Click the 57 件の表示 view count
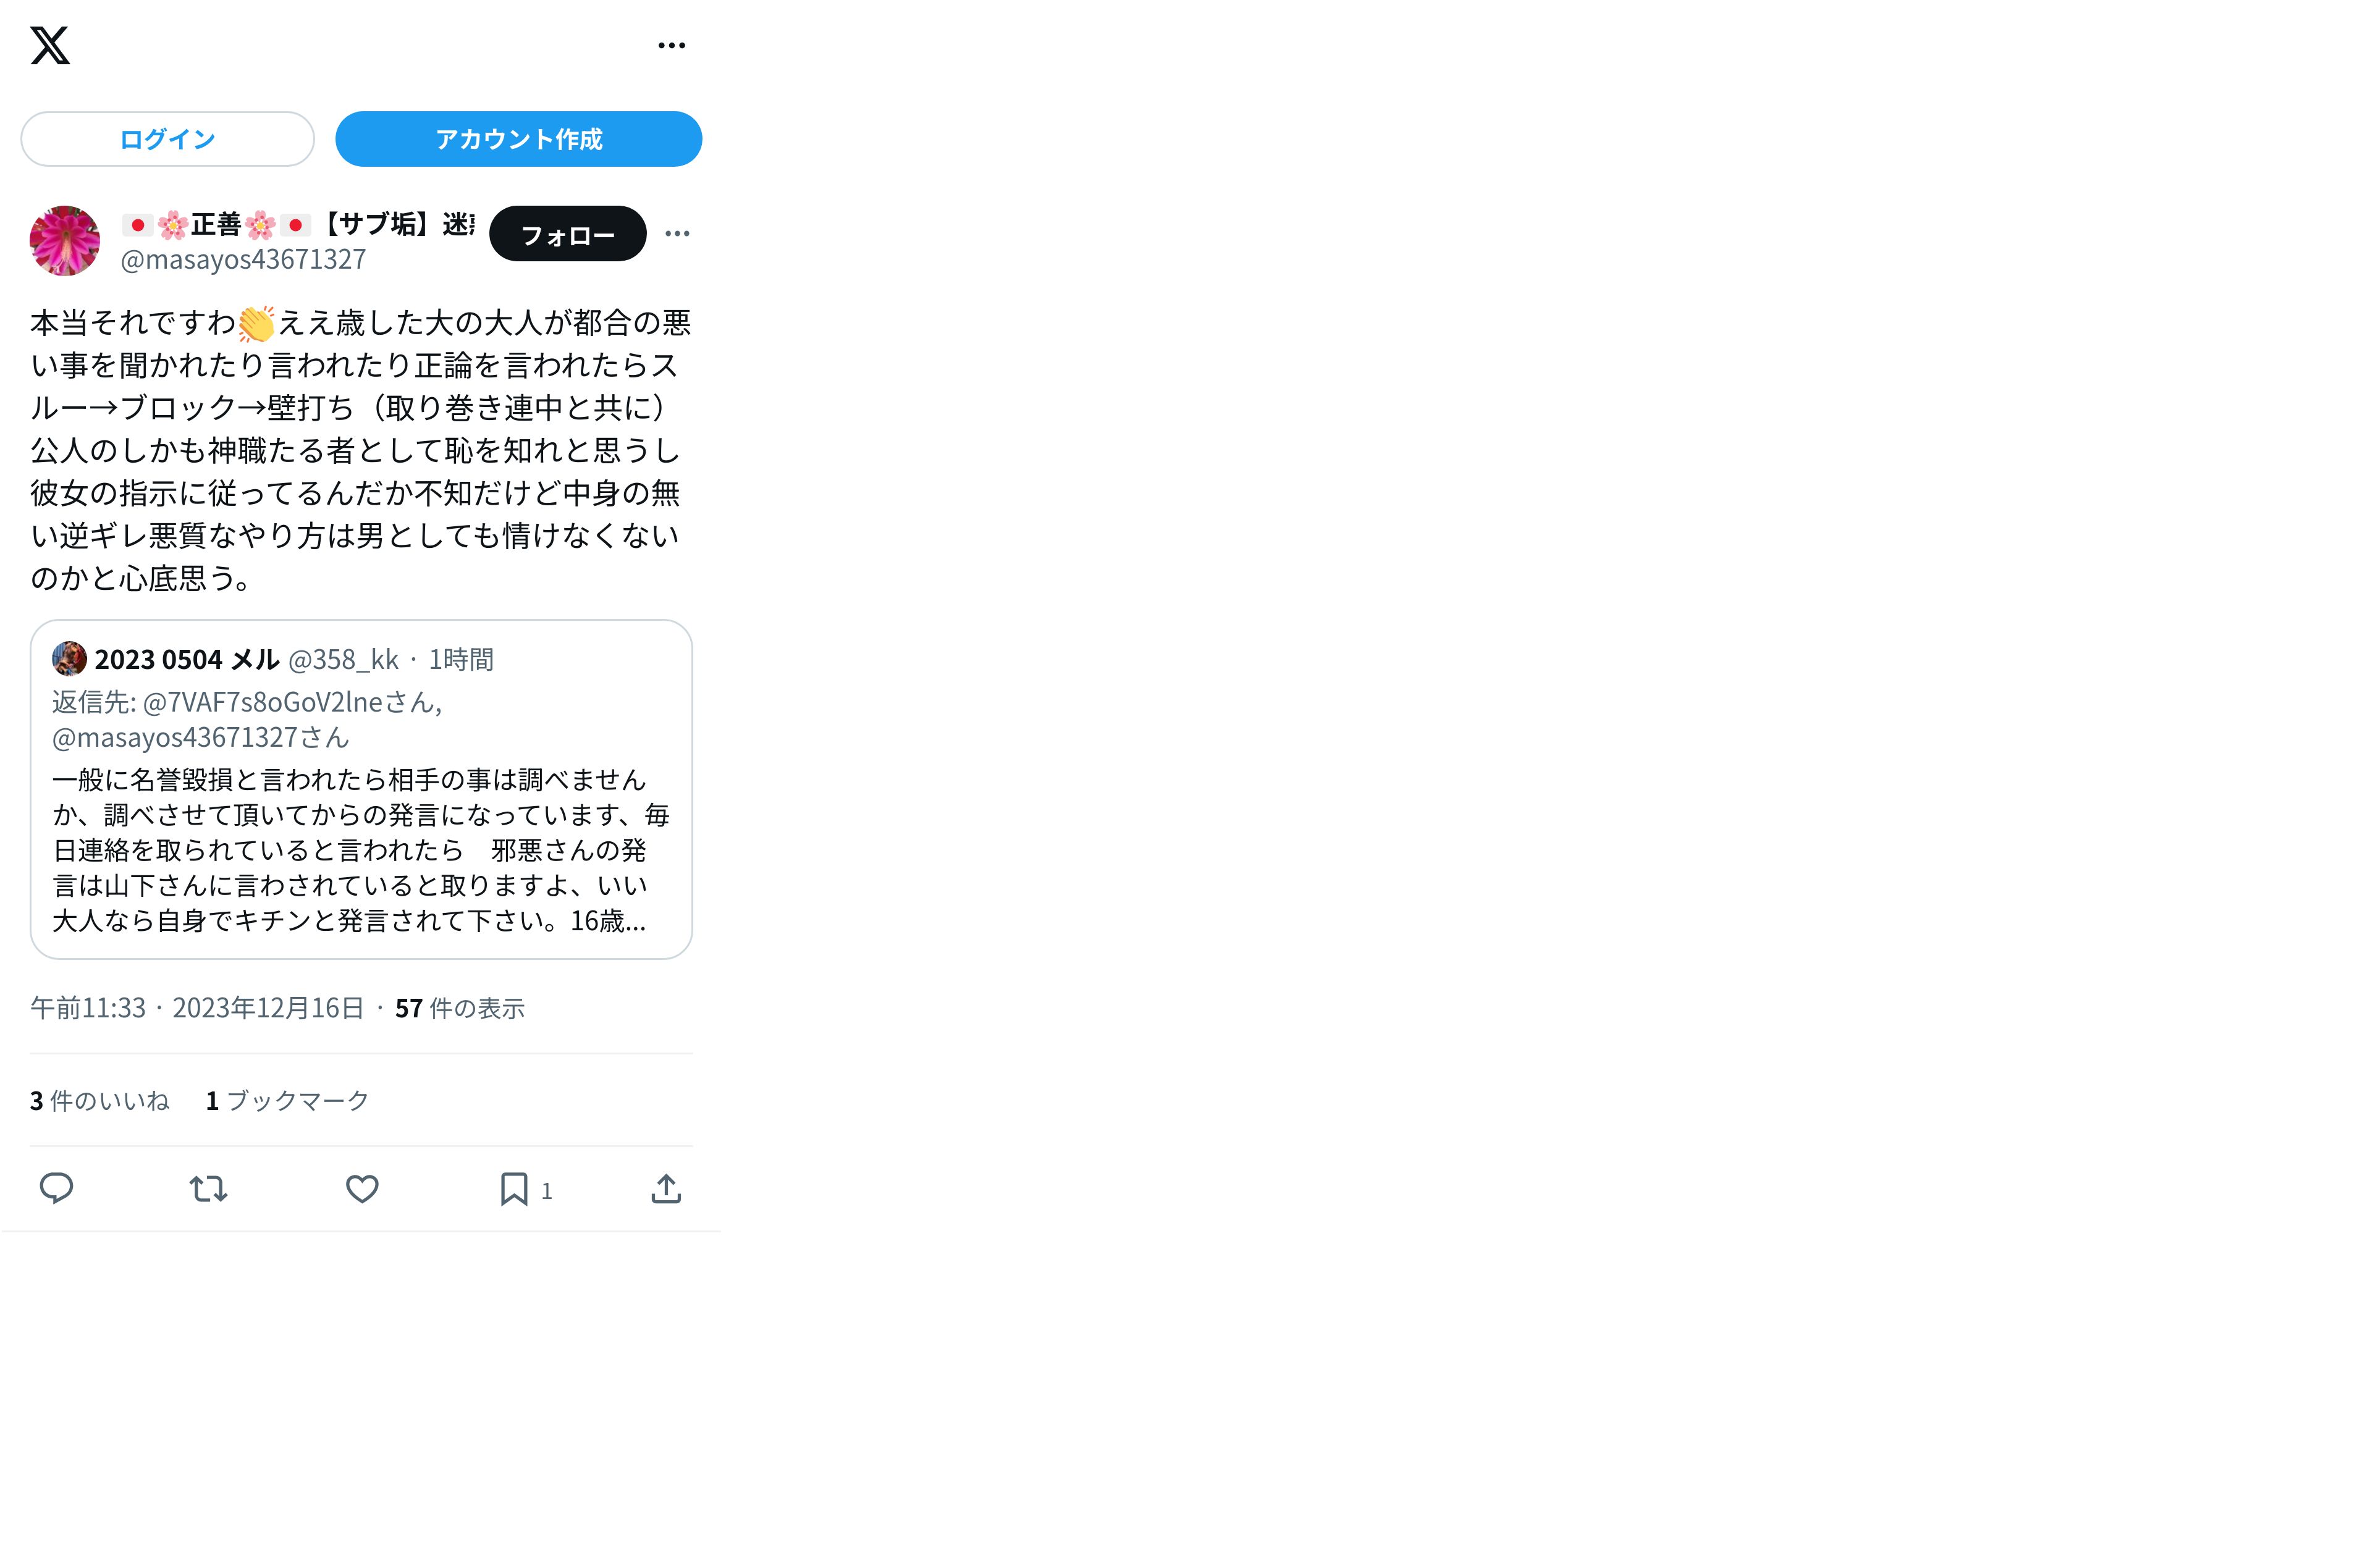Image resolution: width=2380 pixels, height=1564 pixels. point(460,1008)
